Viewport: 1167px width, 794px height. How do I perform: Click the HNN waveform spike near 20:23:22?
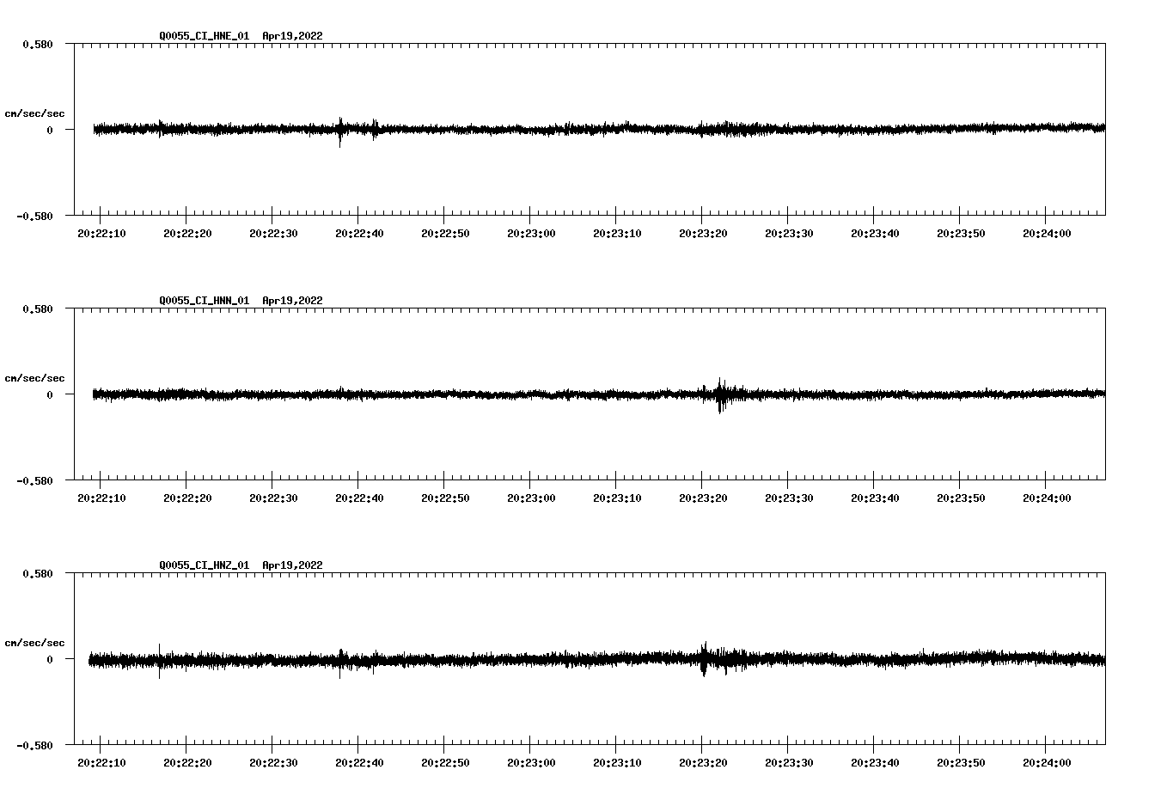tap(720, 395)
